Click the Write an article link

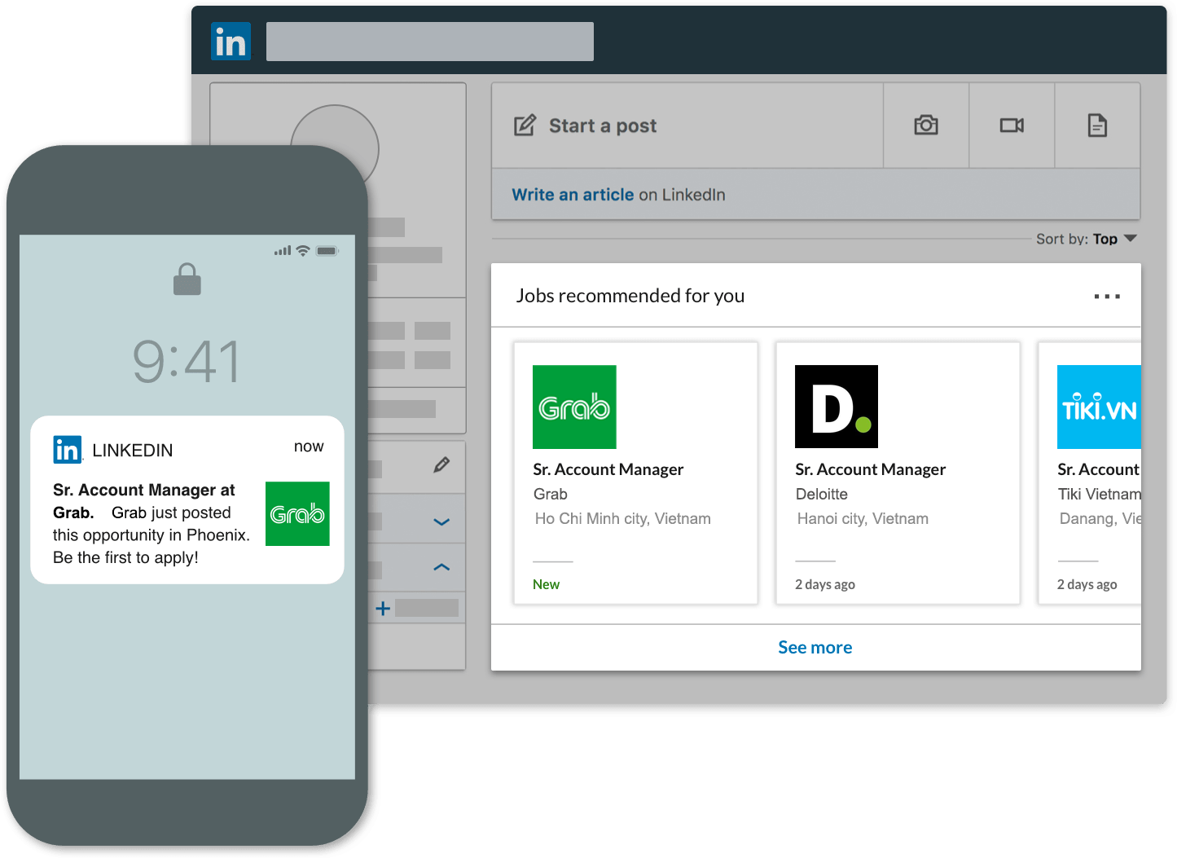(x=572, y=194)
